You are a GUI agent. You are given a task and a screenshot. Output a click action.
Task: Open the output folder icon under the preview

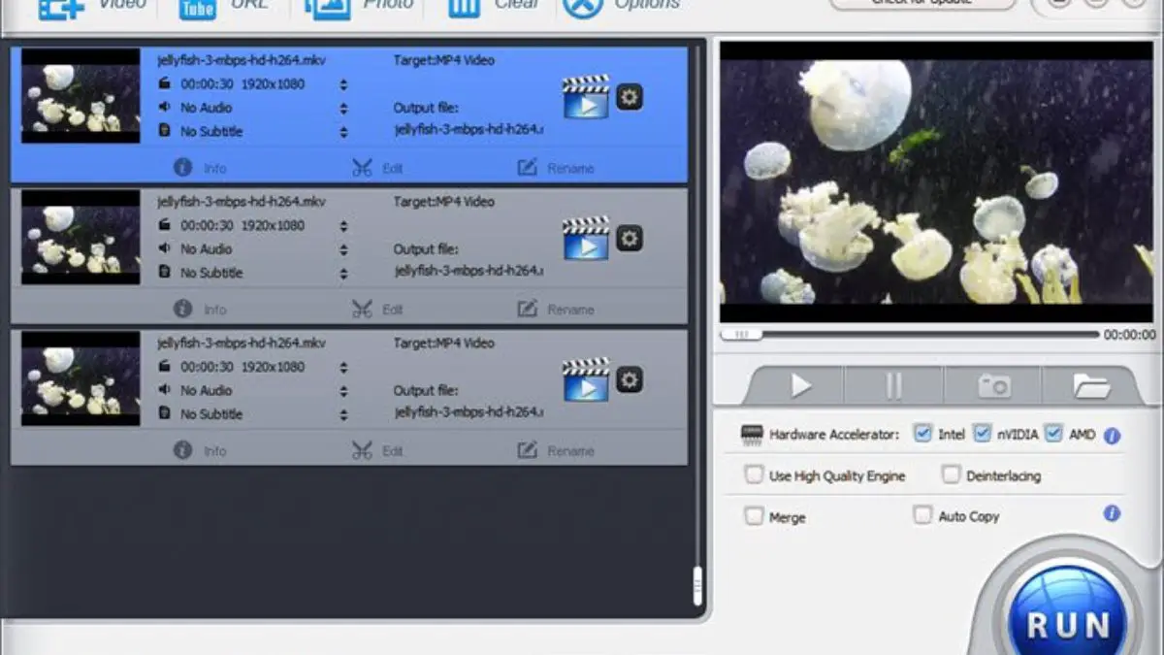tap(1091, 386)
